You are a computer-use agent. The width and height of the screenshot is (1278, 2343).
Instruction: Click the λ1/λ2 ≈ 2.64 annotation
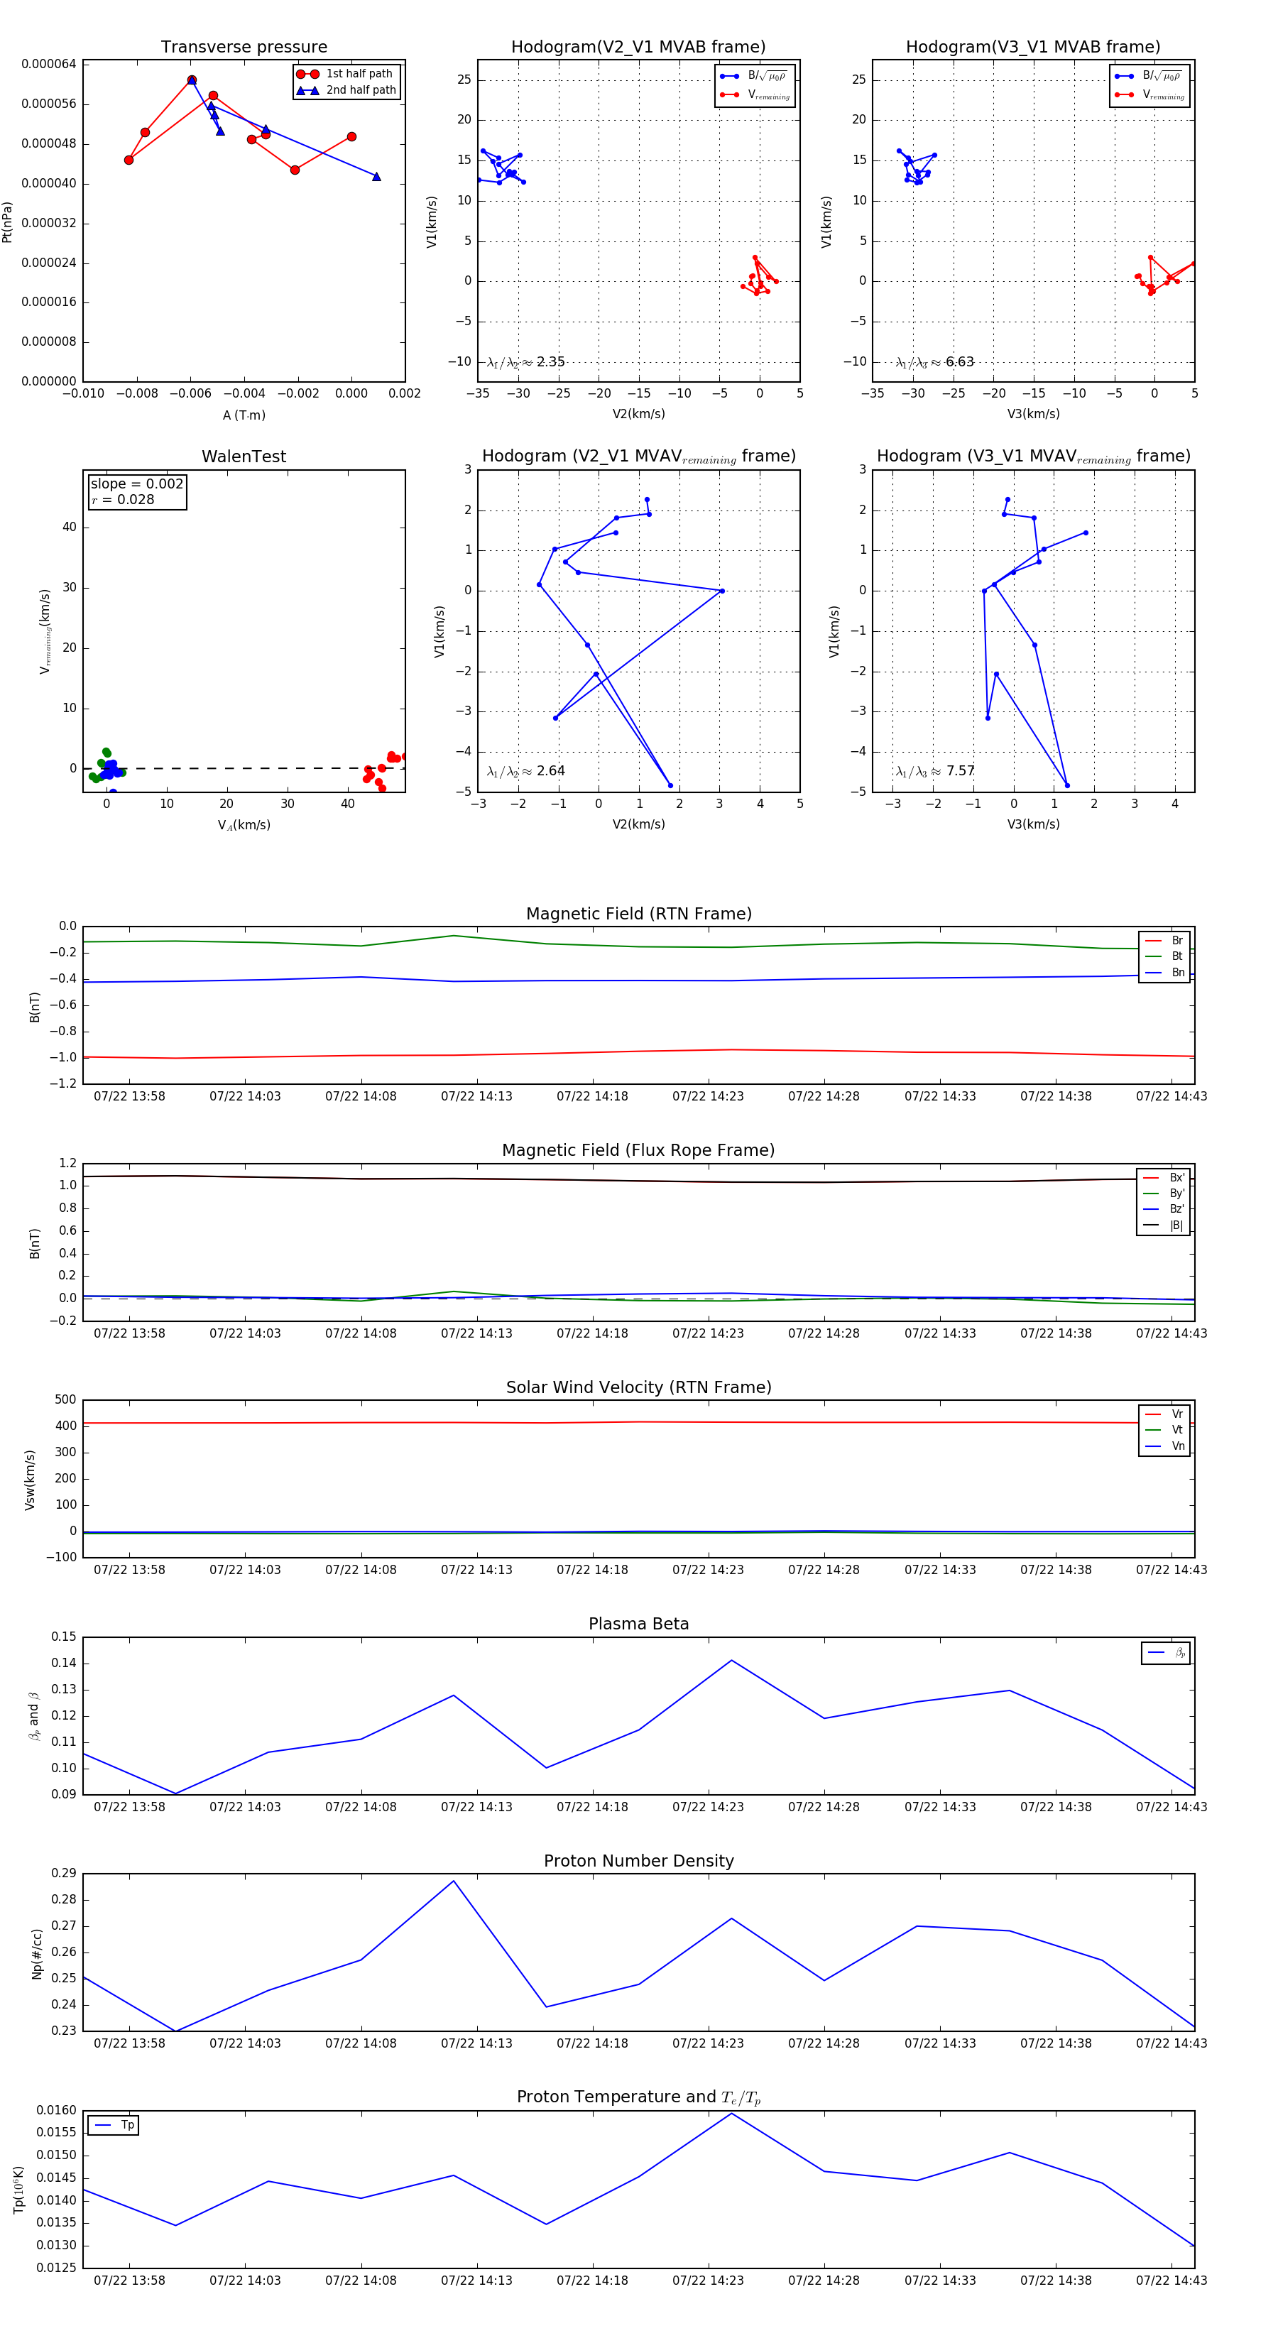click(525, 771)
